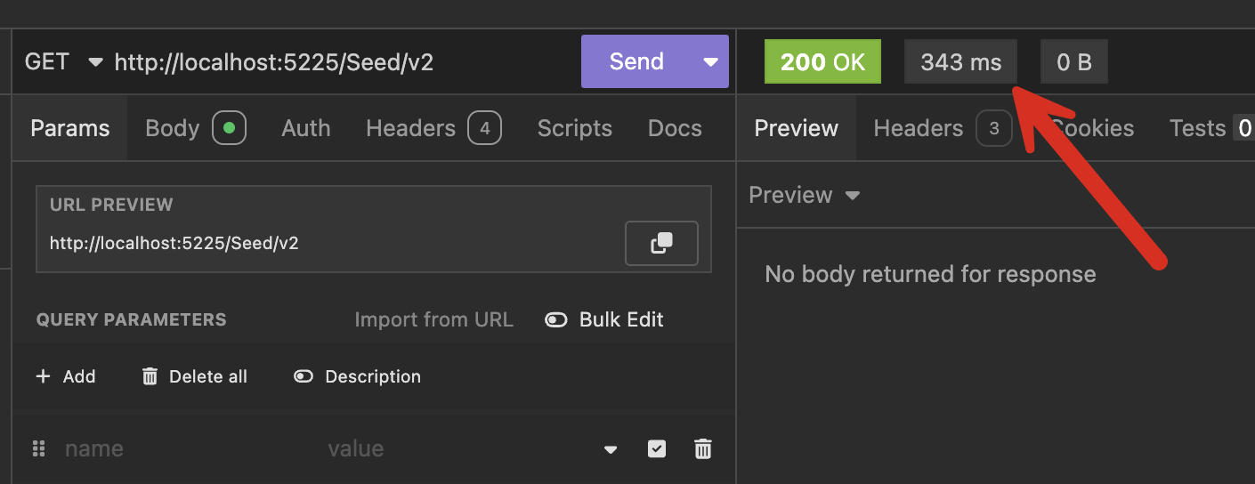Copy the URL preview with copy icon
The height and width of the screenshot is (484, 1255).
[661, 243]
